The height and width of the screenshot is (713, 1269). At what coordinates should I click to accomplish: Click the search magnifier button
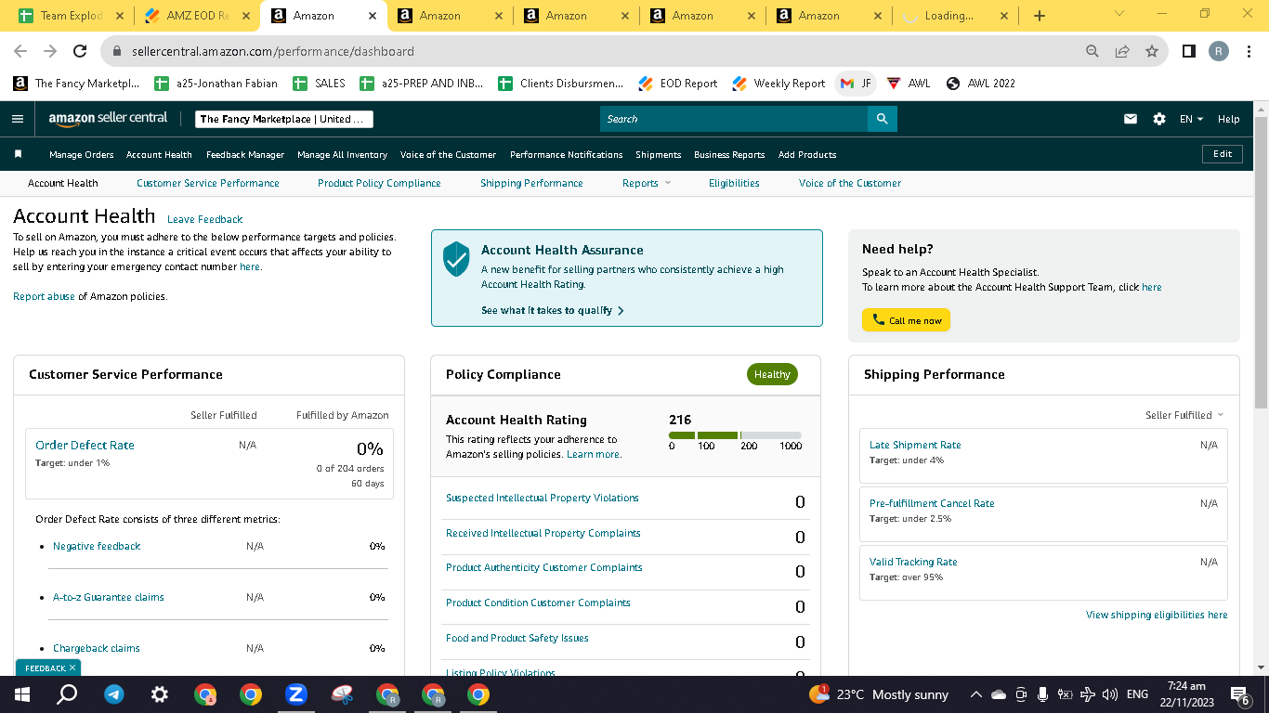click(882, 119)
